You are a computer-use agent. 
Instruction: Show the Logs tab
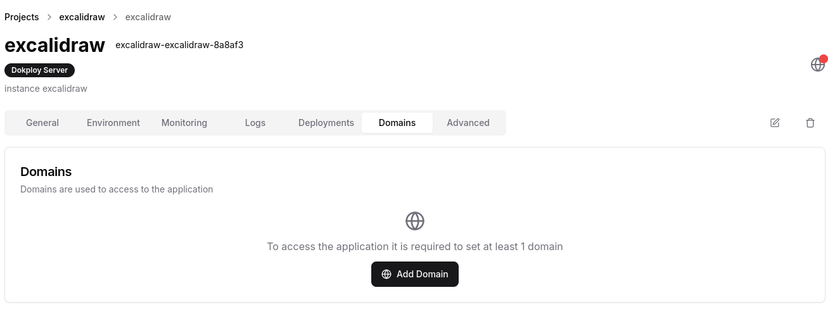pos(255,123)
